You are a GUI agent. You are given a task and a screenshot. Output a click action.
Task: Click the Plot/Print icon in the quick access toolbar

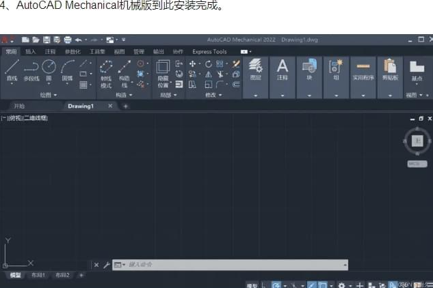tap(68, 40)
